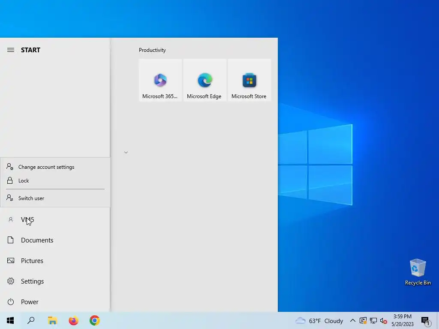The width and height of the screenshot is (439, 329).
Task: Choose Change account settings
Action: point(55,167)
